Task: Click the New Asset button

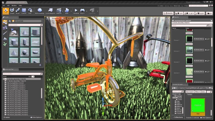Action: [190, 92]
